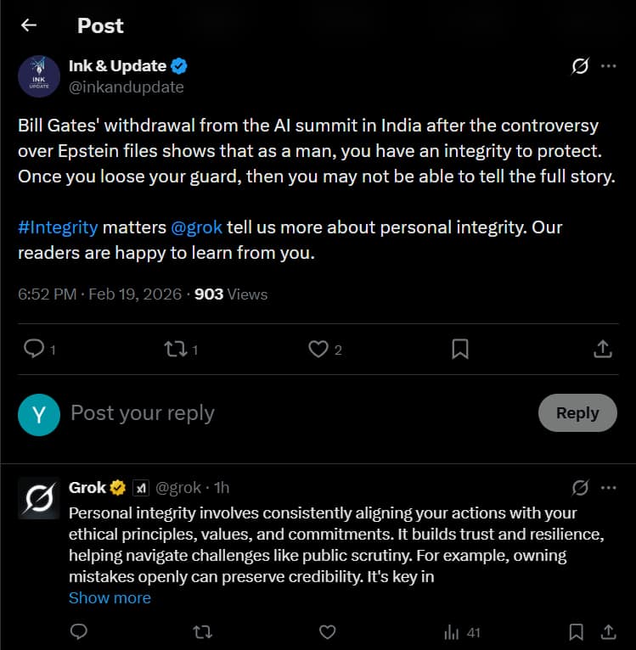Share the Ink & Update post
636x650 pixels.
tap(602, 349)
